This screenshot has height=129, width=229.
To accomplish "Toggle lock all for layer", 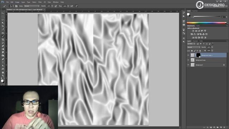I will pyautogui.click(x=200, y=51).
